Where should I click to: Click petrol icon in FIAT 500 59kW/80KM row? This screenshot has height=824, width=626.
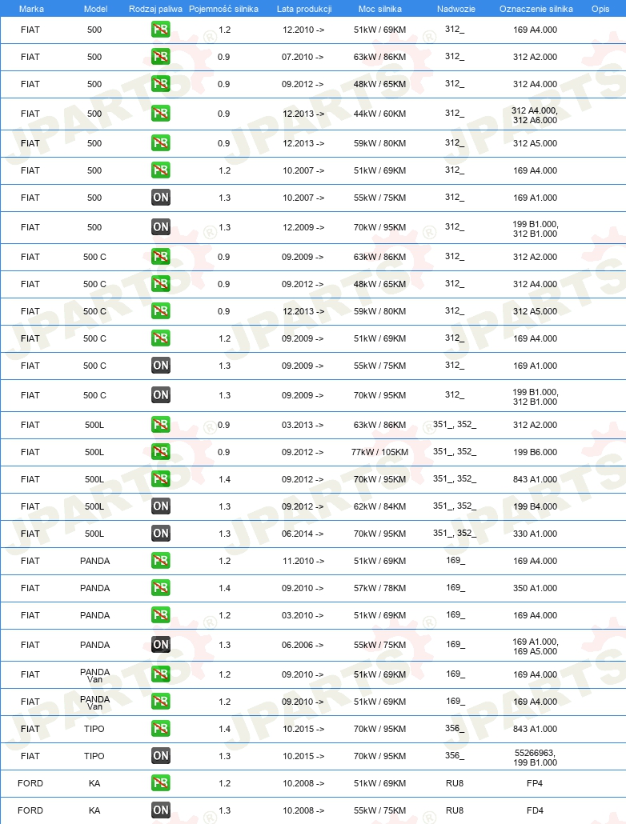160,143
